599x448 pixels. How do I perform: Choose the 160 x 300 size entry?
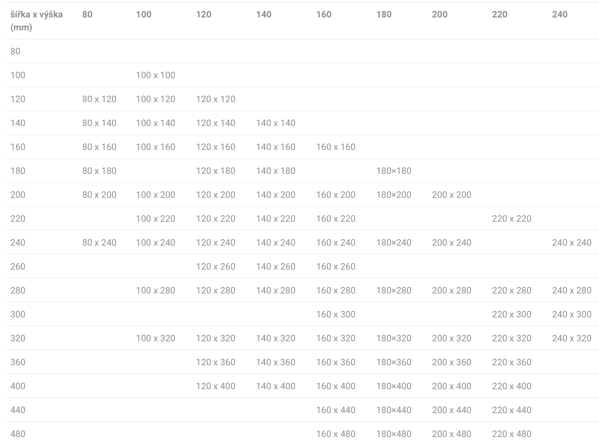pyautogui.click(x=336, y=314)
